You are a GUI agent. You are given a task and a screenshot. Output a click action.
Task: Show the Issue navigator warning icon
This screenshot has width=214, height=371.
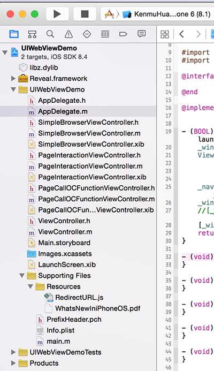(68, 34)
